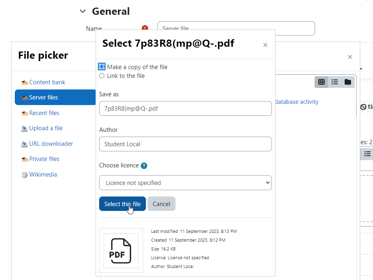Switch file picker to folder tree view
Viewport: 373px width, 280px height.
pyautogui.click(x=348, y=82)
